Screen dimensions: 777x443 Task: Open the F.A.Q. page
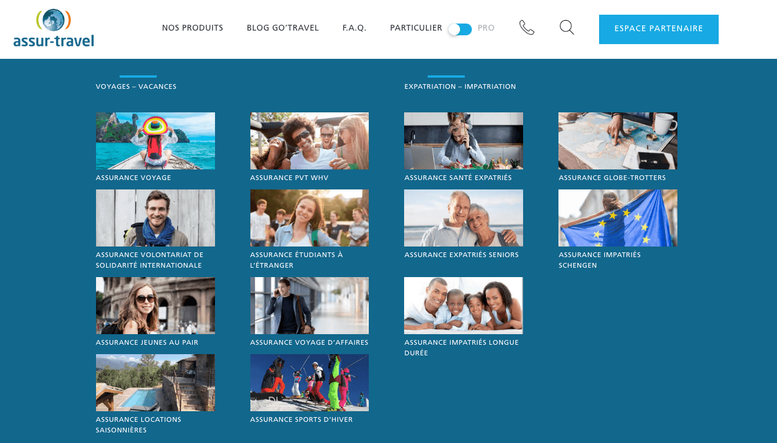[354, 28]
